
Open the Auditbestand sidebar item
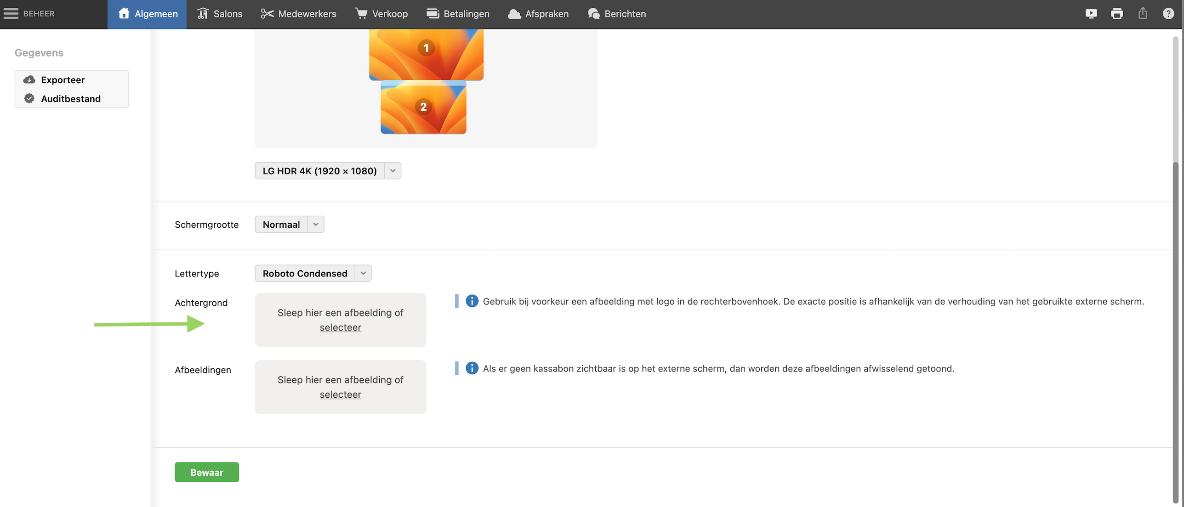pos(70,99)
